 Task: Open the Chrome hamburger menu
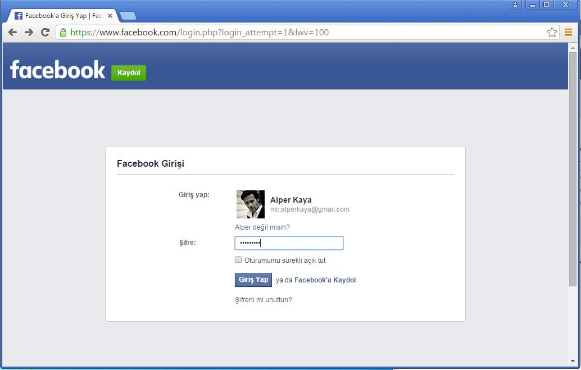[568, 33]
